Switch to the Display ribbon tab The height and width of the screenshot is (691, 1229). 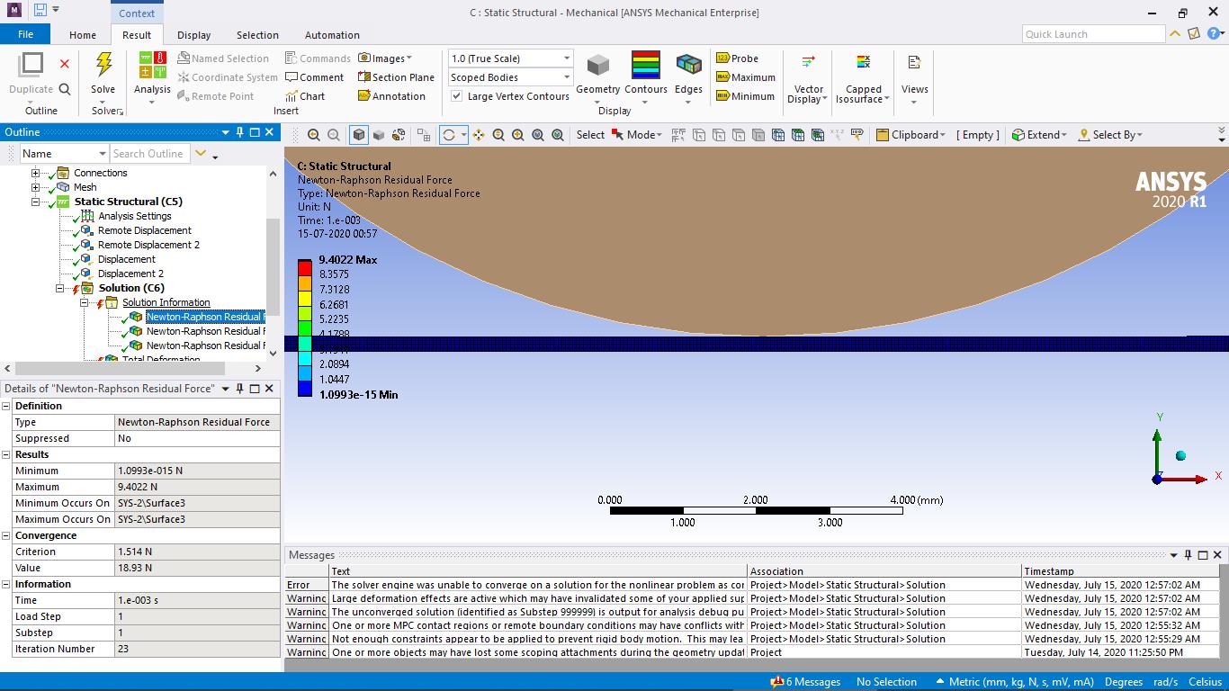[x=193, y=35]
